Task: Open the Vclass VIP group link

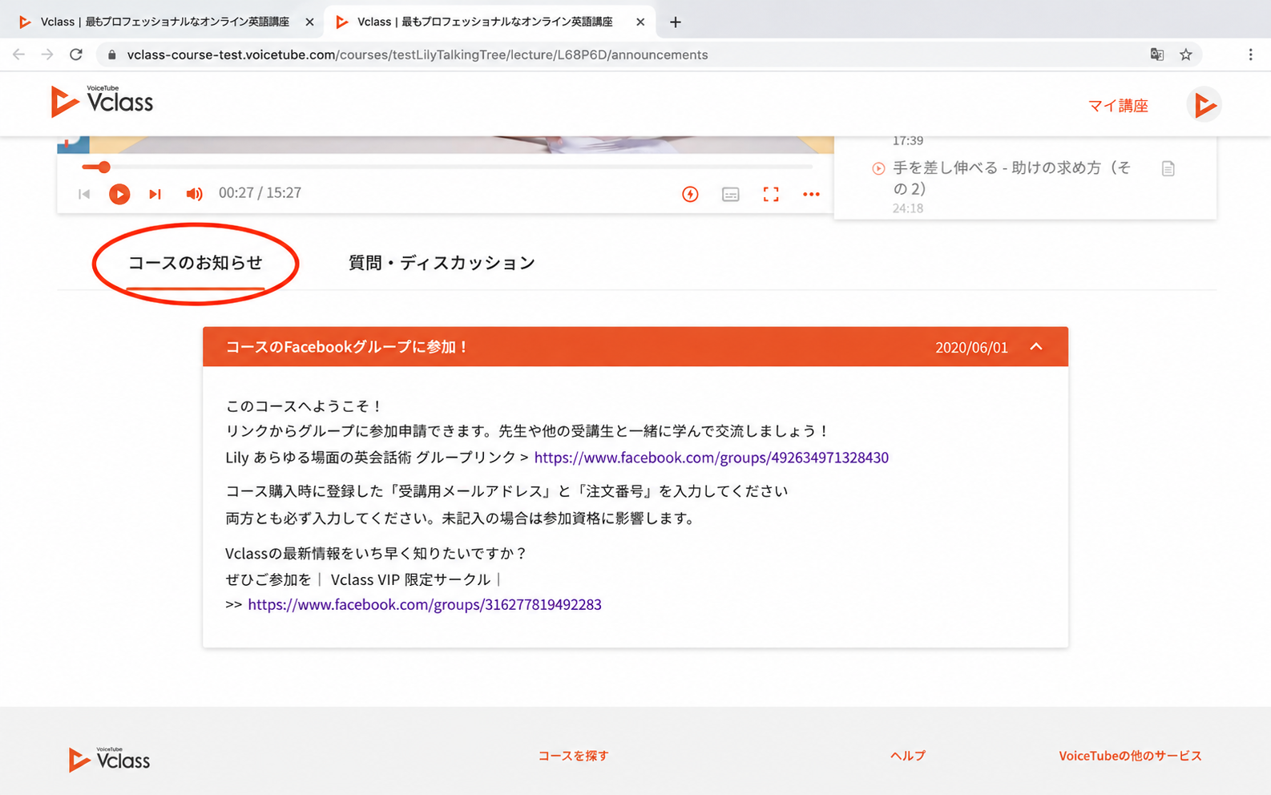Action: click(x=425, y=604)
